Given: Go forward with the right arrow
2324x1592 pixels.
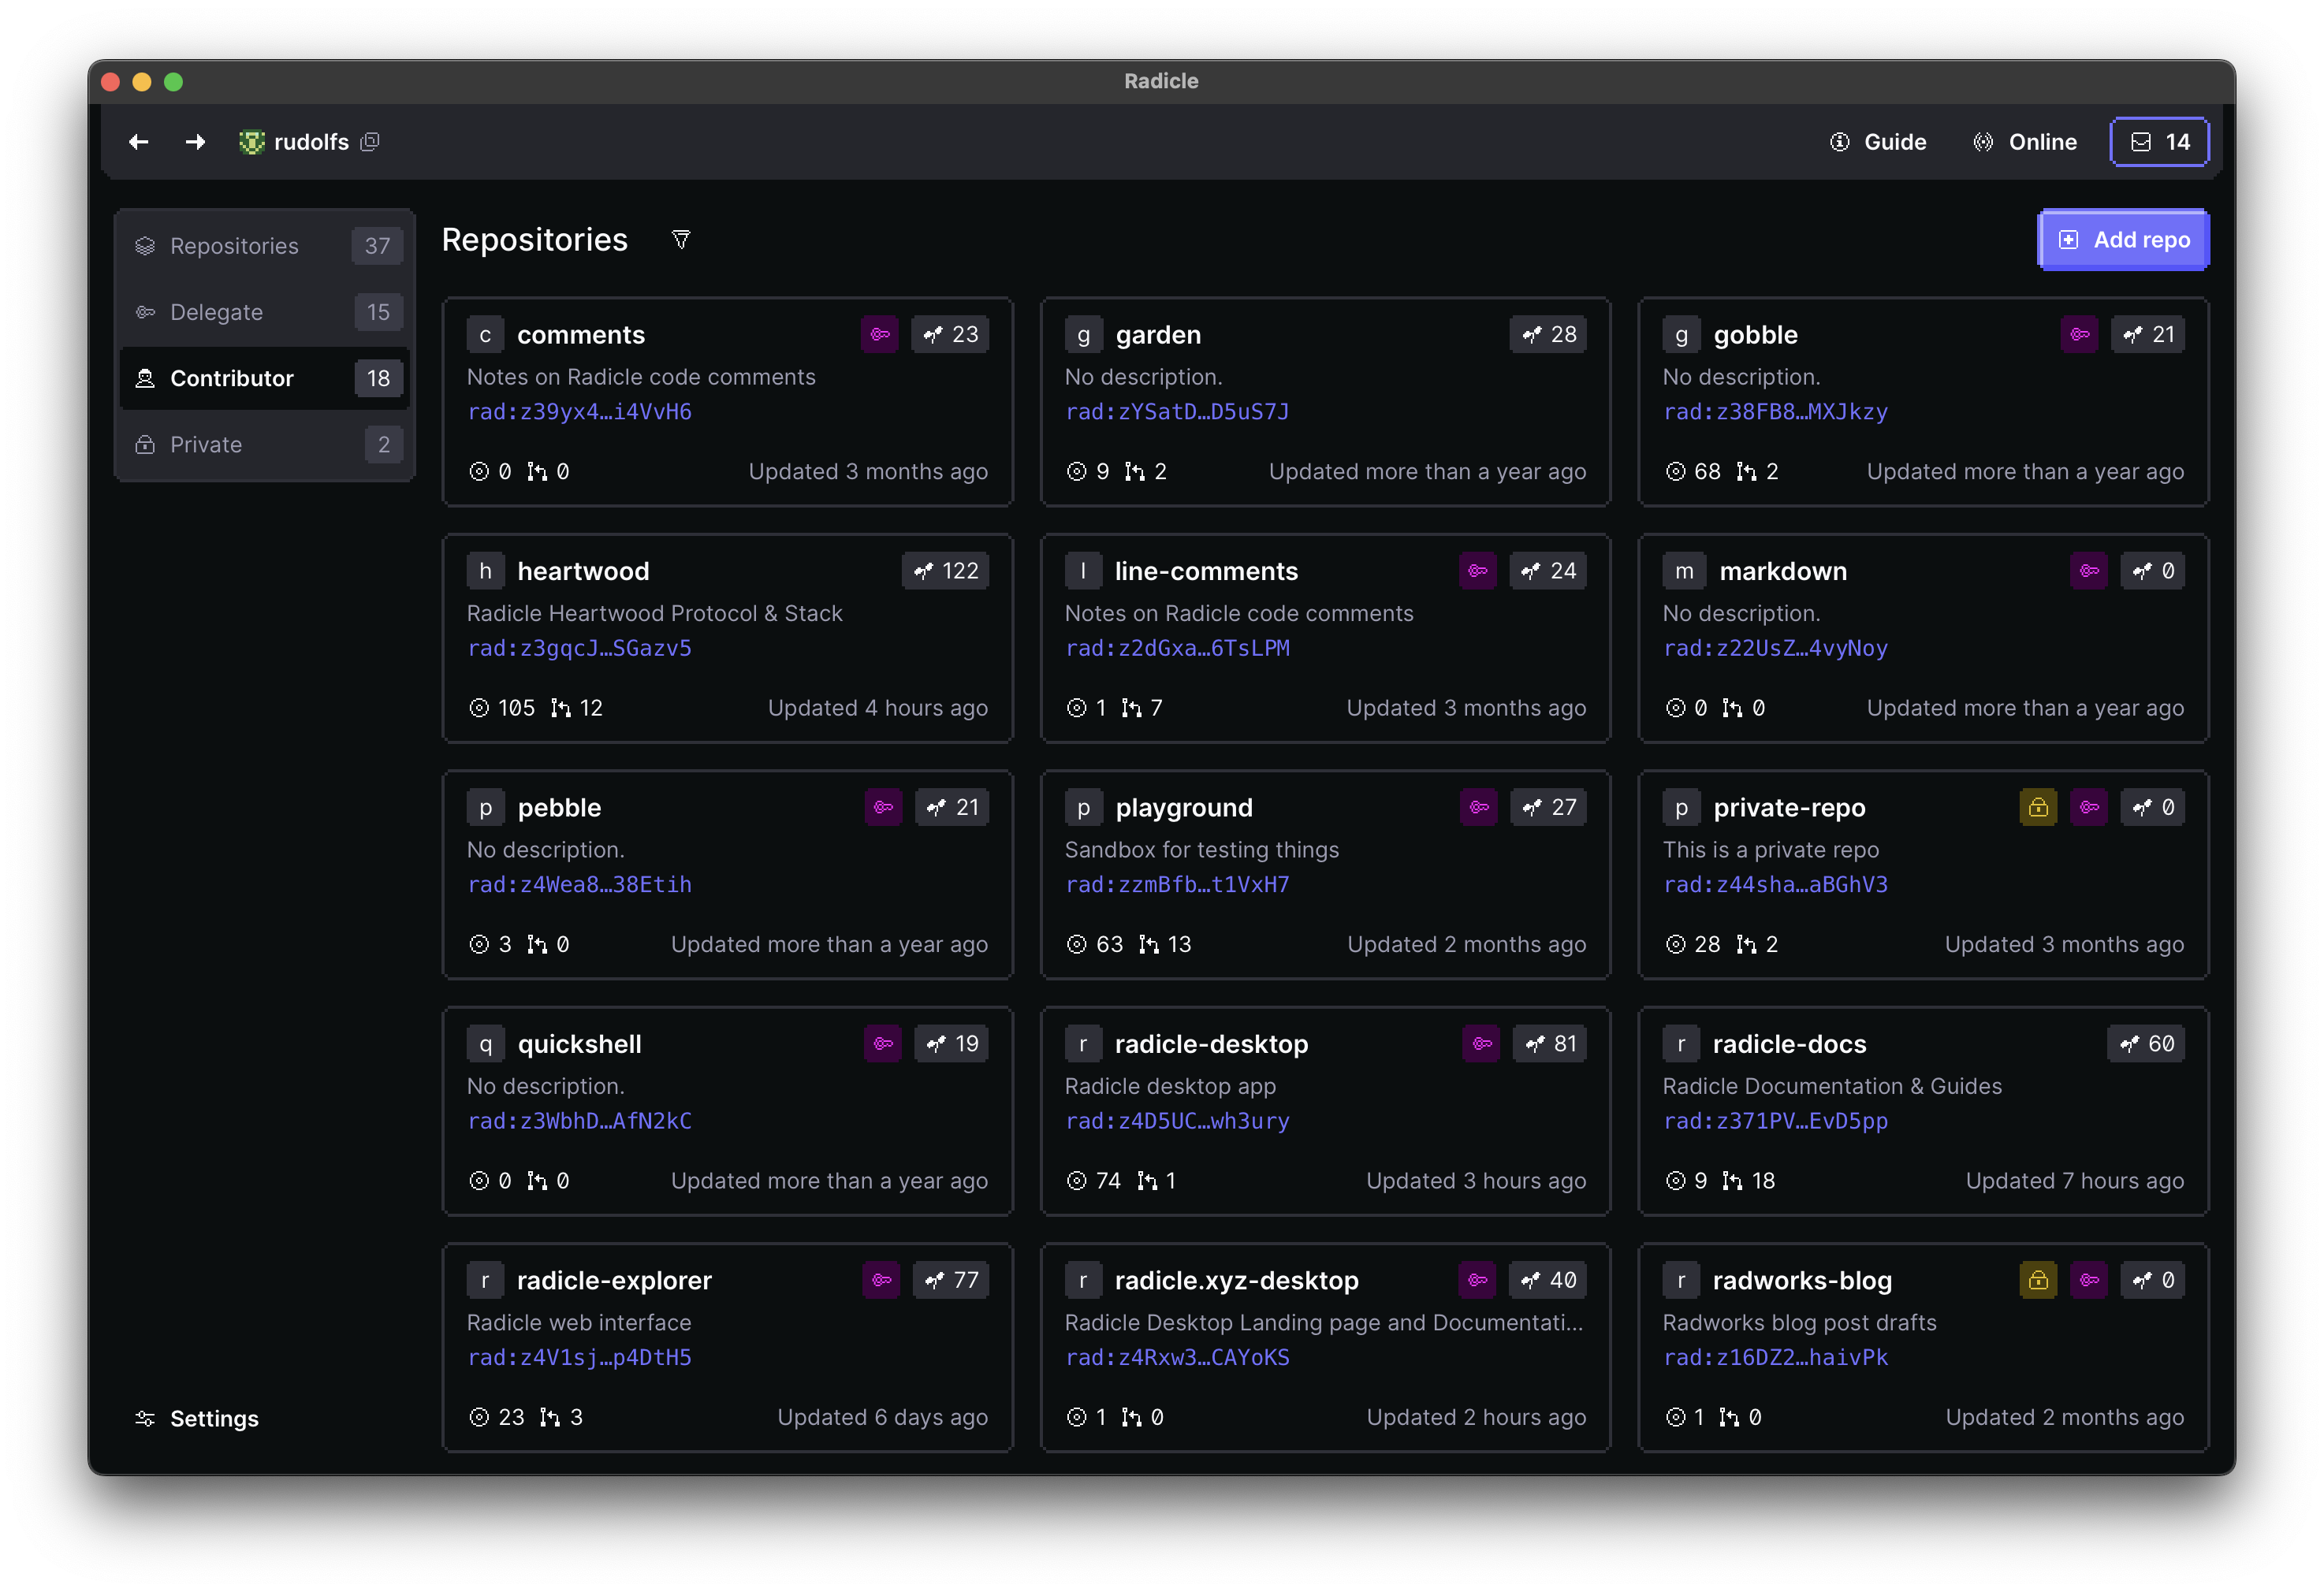Looking at the screenshot, I should tap(195, 142).
